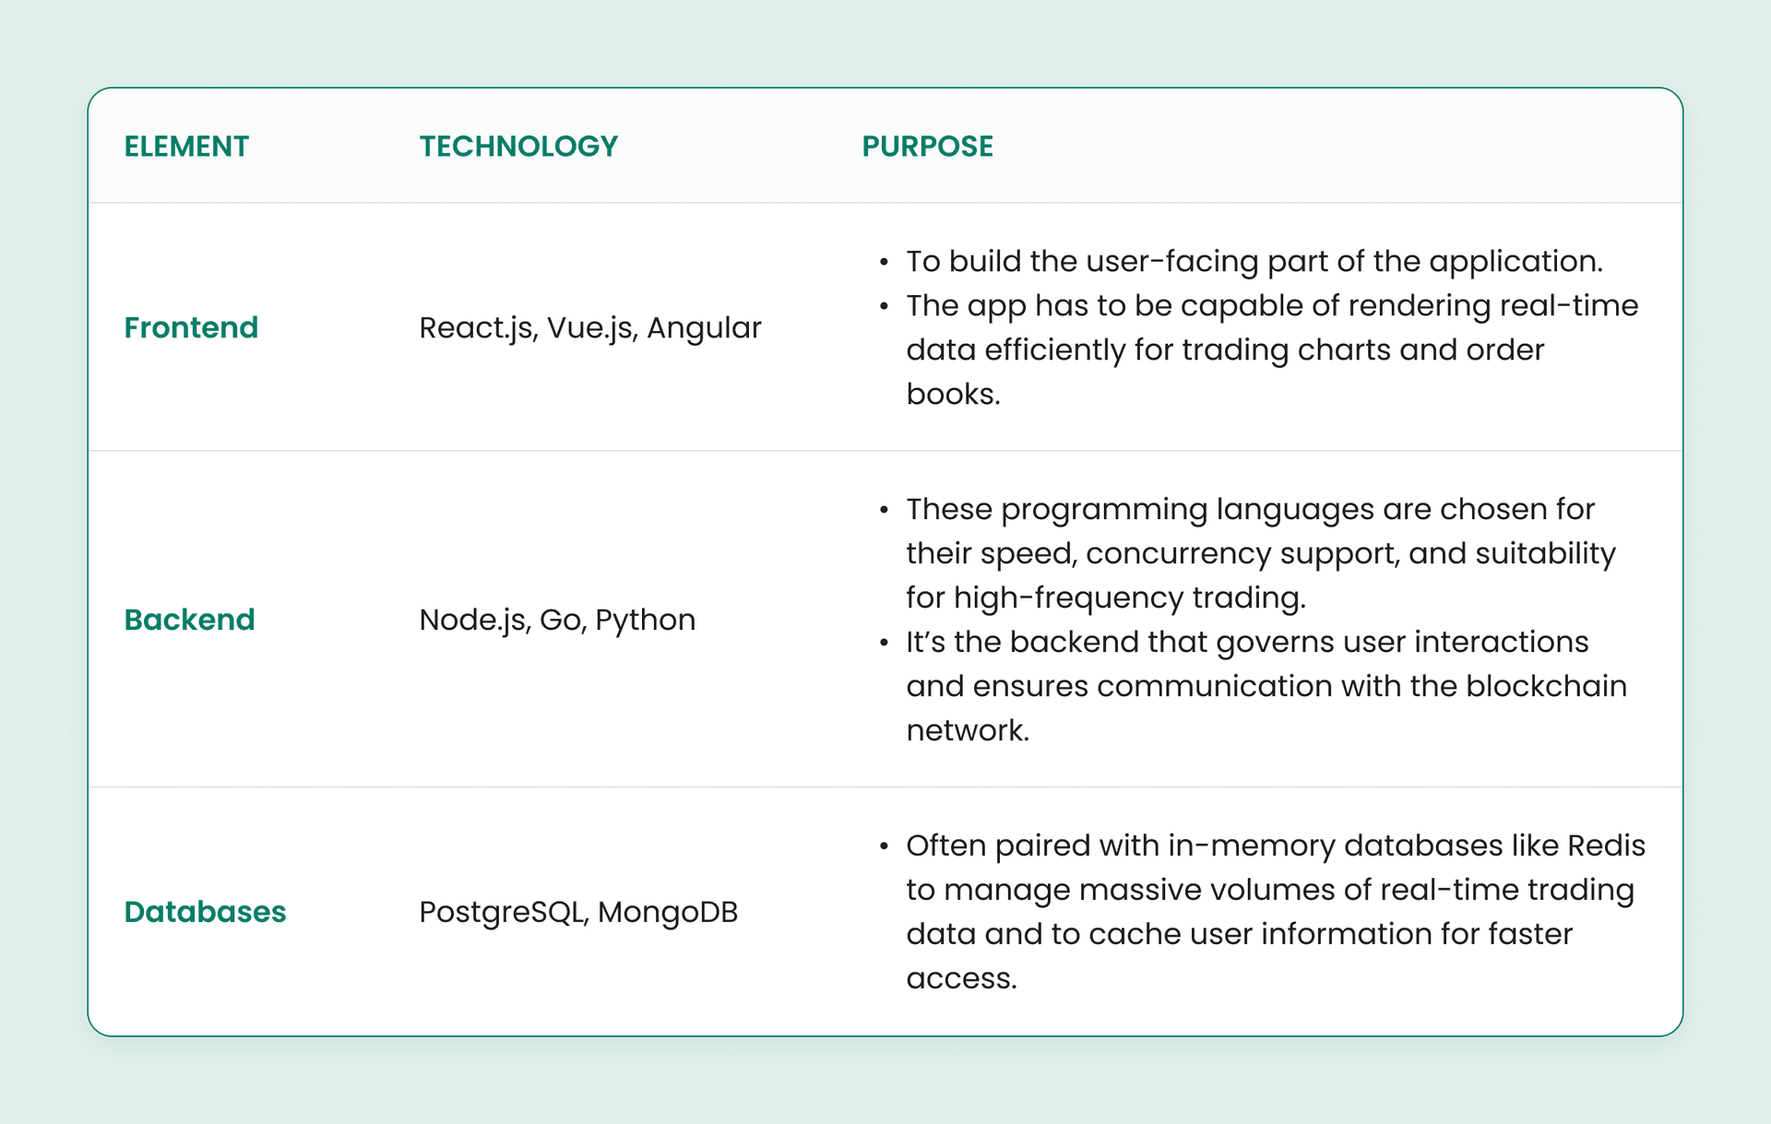The width and height of the screenshot is (1771, 1124).
Task: Select the Frontend row label
Action: pos(191,327)
